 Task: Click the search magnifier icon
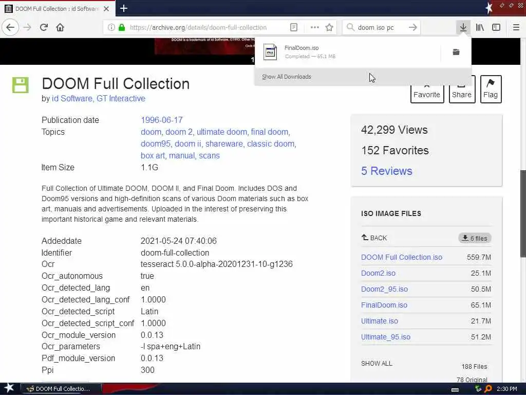click(350, 27)
